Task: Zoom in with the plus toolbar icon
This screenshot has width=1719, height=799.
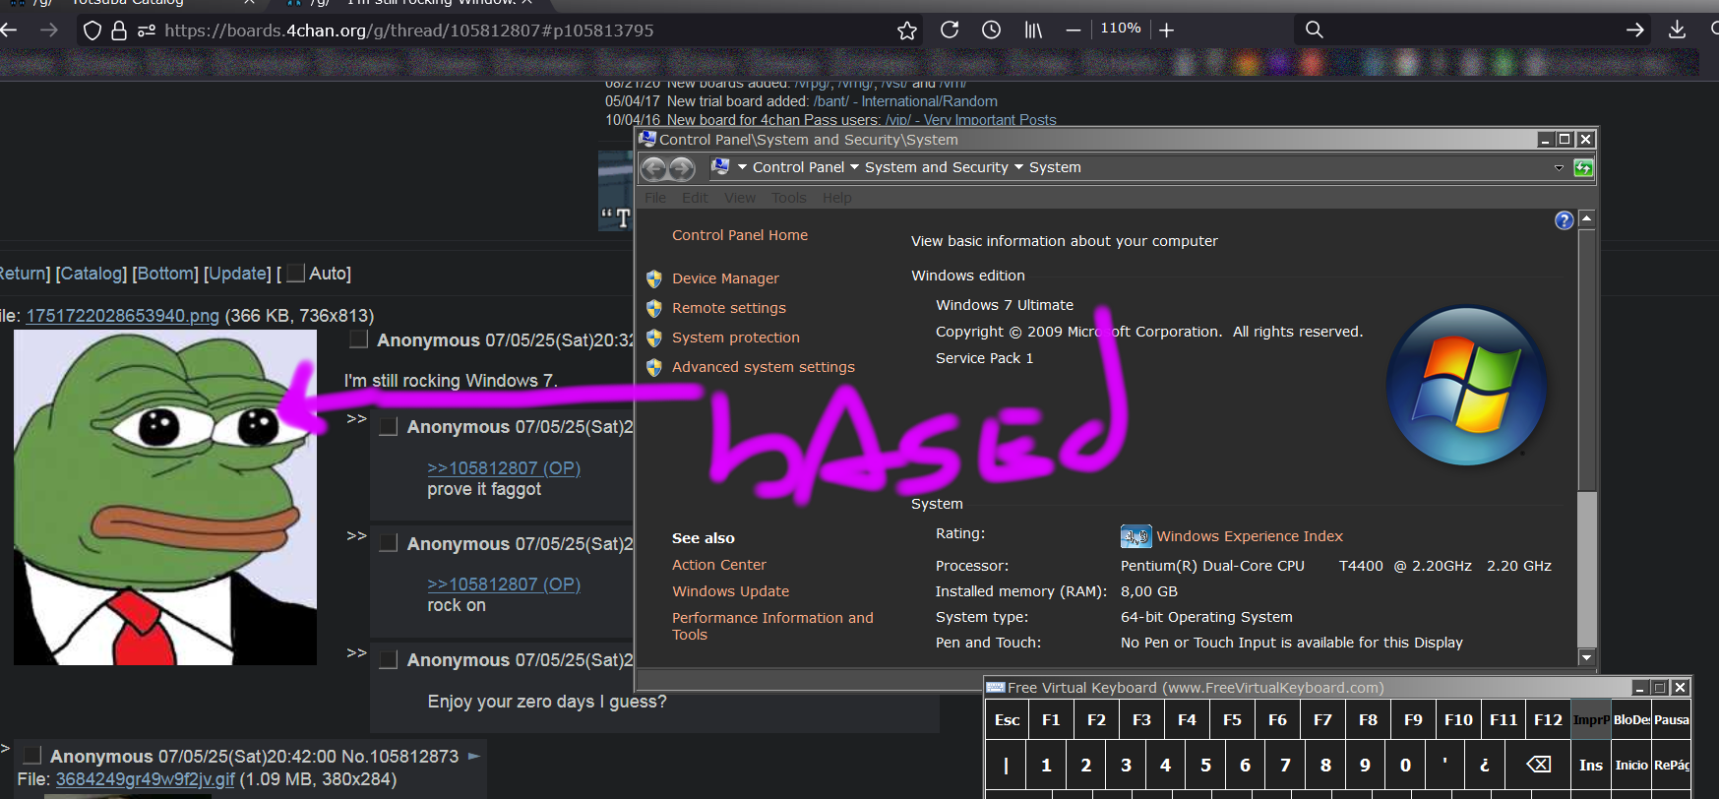Action: [1167, 31]
